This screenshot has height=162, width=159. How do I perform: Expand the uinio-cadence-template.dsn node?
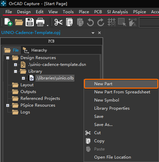(15, 65)
